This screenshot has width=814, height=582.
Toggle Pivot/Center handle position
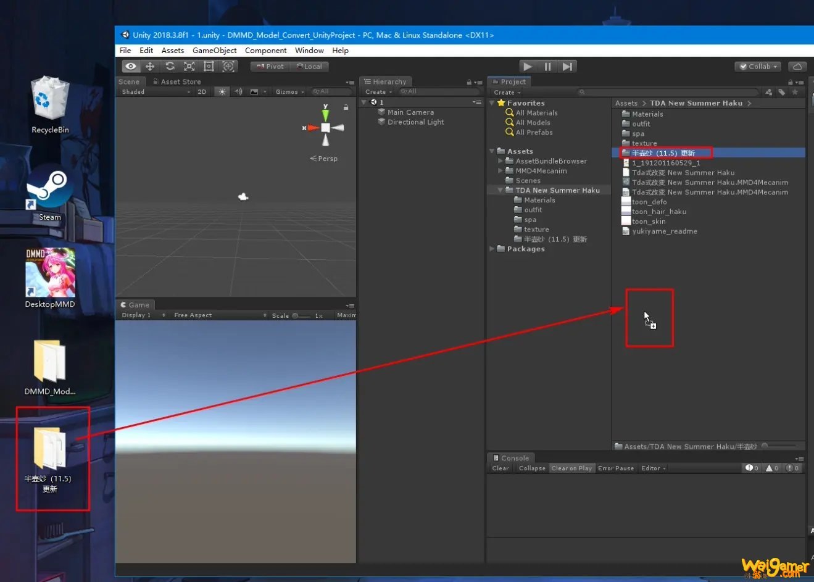270,66
